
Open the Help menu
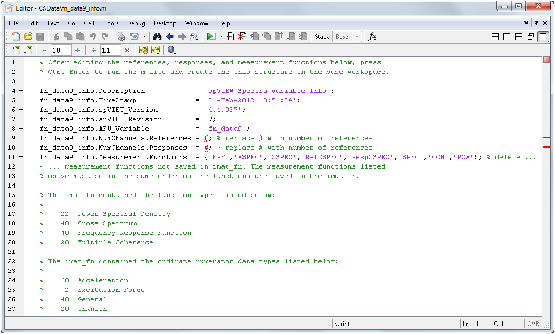click(x=223, y=23)
